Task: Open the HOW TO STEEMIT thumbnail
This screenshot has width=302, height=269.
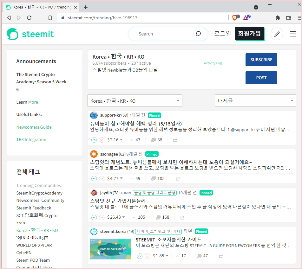Action: coord(111,249)
